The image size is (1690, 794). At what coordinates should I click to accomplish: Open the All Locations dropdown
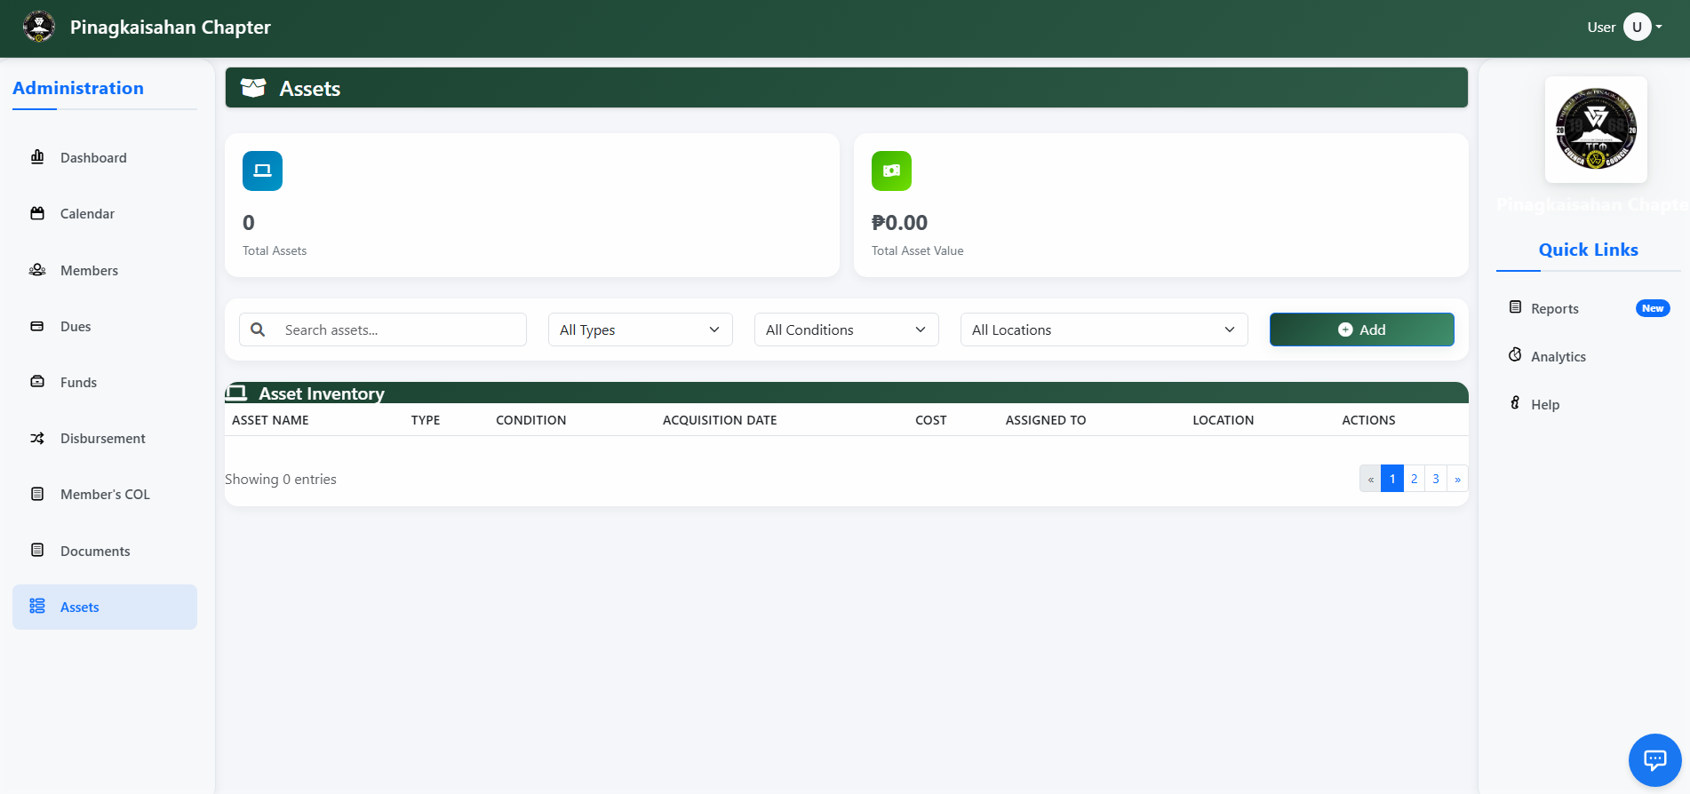(1104, 330)
